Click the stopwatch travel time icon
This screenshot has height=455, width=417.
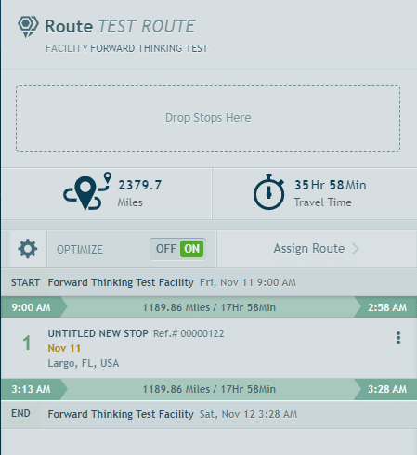coord(268,192)
